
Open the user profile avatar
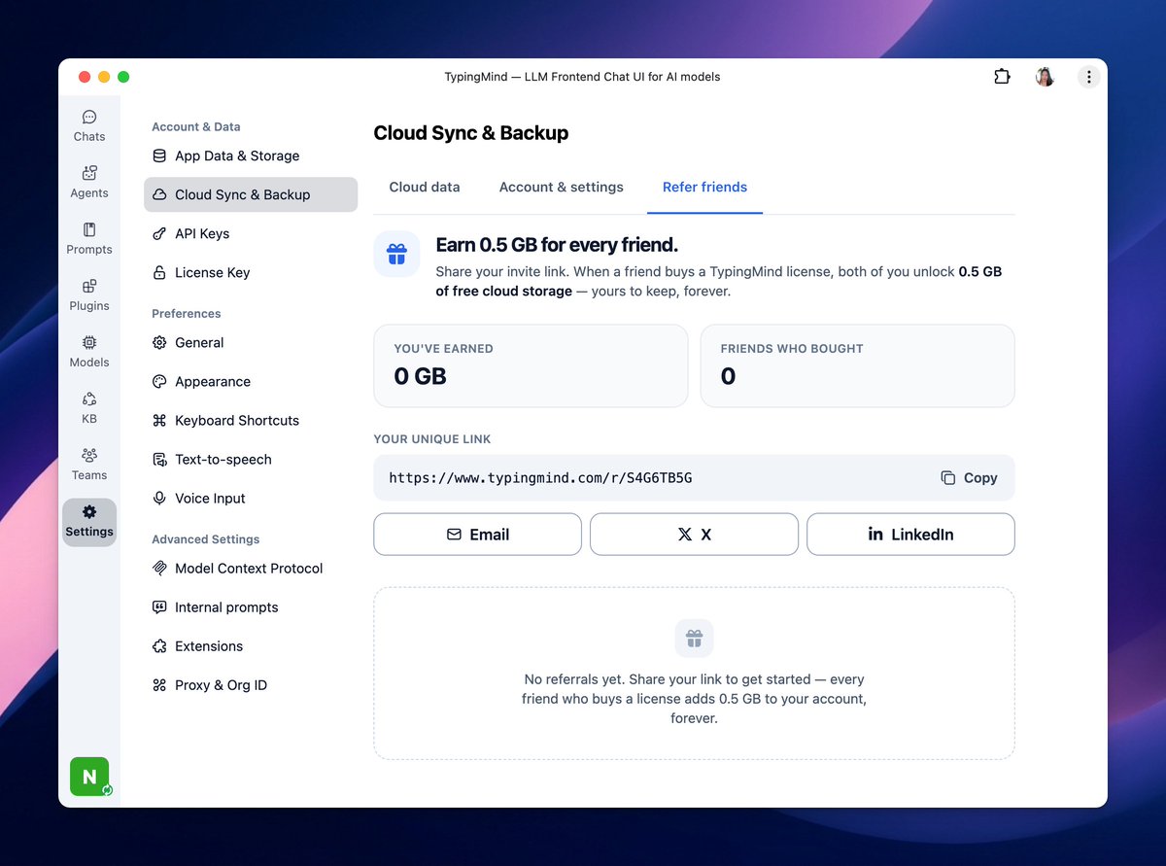pos(1046,77)
